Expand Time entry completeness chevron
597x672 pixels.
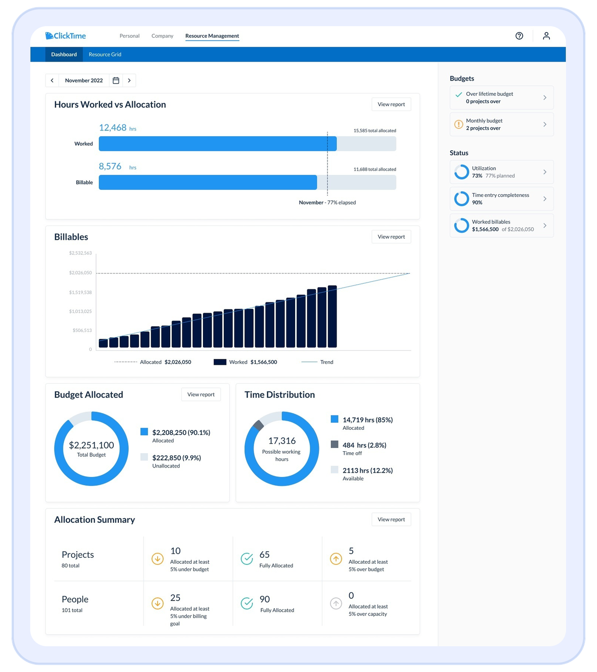[544, 199]
